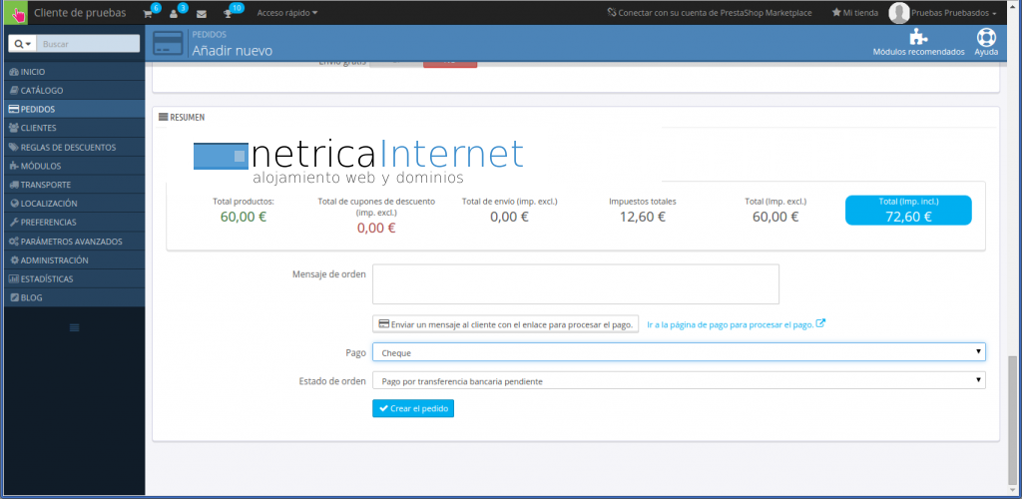Screen dimensions: 1022x499
Task: Click the Total (Imp. incl.) 72,60 € box
Action: (x=908, y=210)
